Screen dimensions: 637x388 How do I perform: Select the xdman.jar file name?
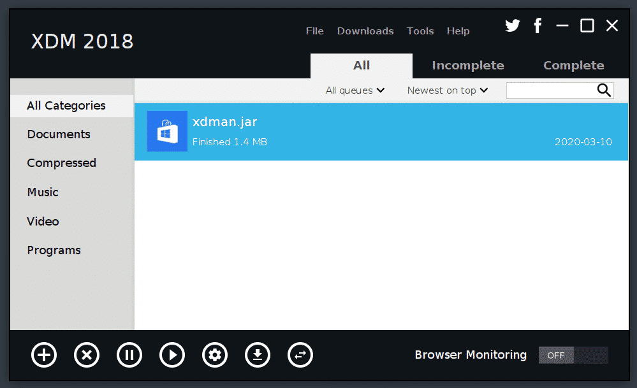tap(224, 122)
